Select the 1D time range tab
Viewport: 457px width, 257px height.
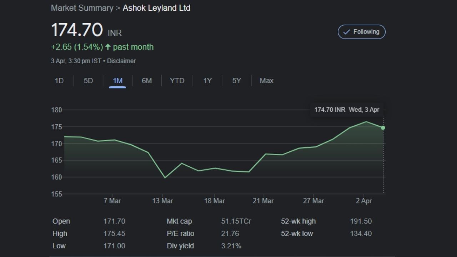(x=59, y=81)
